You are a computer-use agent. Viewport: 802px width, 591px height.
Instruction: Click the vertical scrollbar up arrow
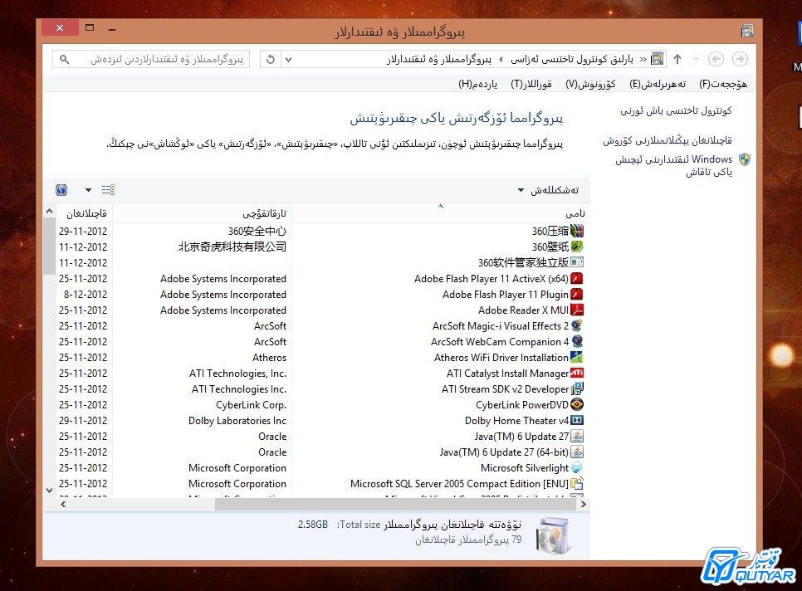[49, 211]
